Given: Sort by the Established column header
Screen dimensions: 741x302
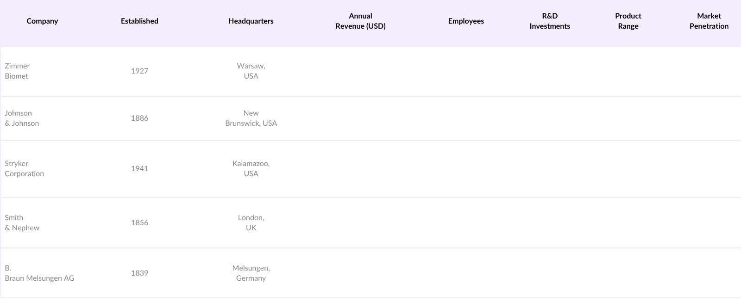Looking at the screenshot, I should 139,21.
